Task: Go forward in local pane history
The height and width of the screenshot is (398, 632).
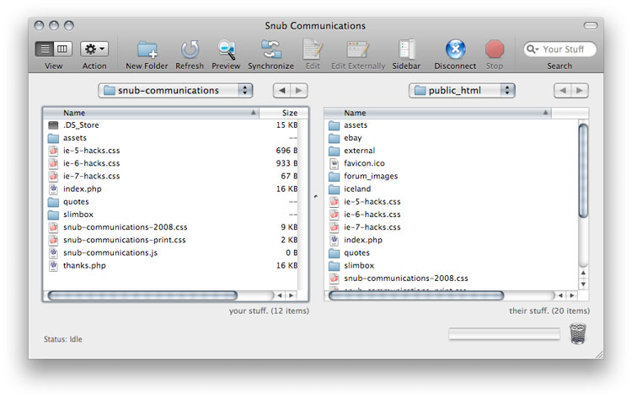Action: click(x=299, y=91)
